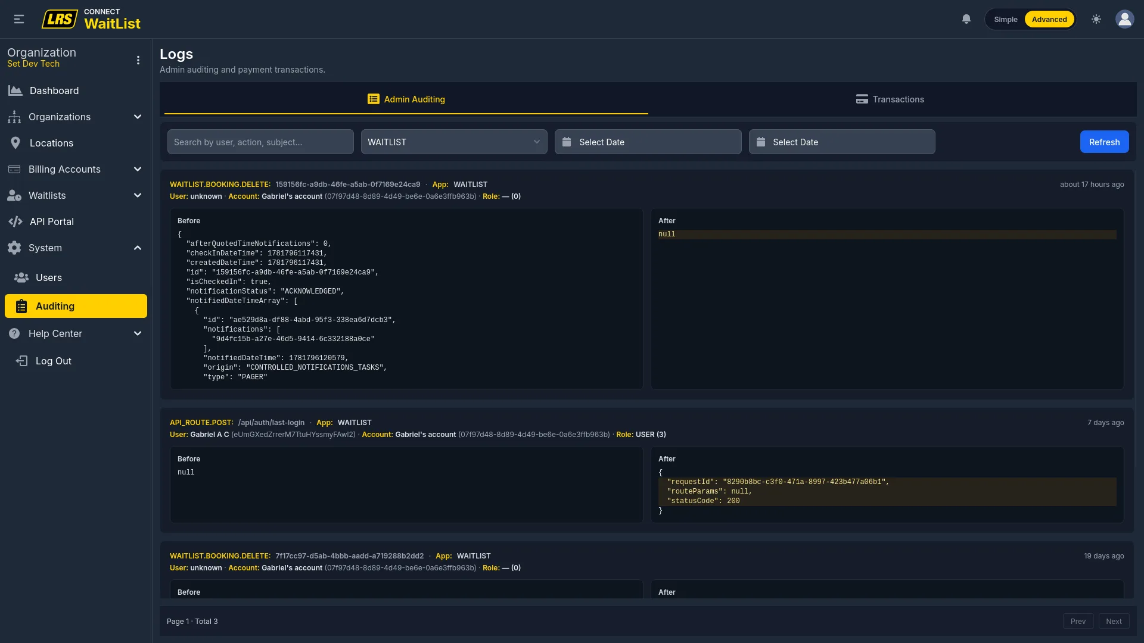Image resolution: width=1144 pixels, height=643 pixels.
Task: Click the highlighted null in first After panel
Action: point(667,235)
